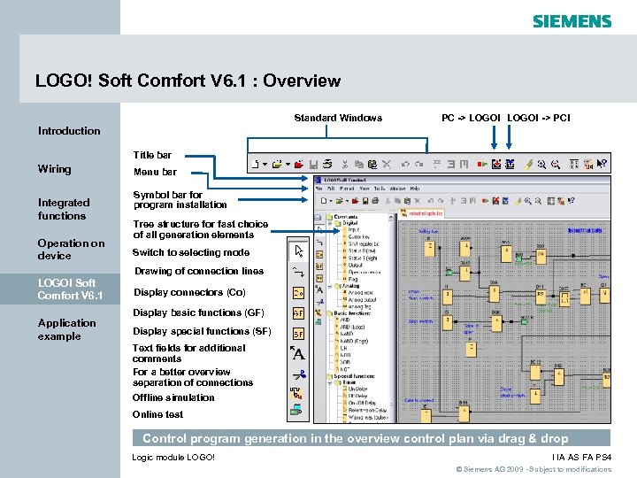This screenshot has height=478, width=637.
Task: Start offline simulation icon in enlarged column
Action: [x=296, y=393]
